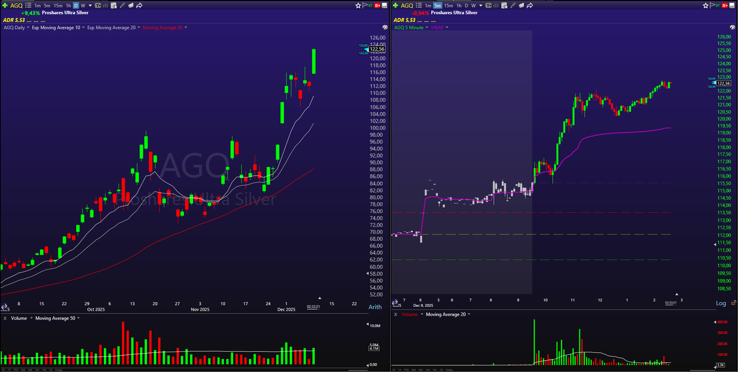This screenshot has width=738, height=372.
Task: Select D timeframe in left daily chart
Action: click(x=76, y=6)
